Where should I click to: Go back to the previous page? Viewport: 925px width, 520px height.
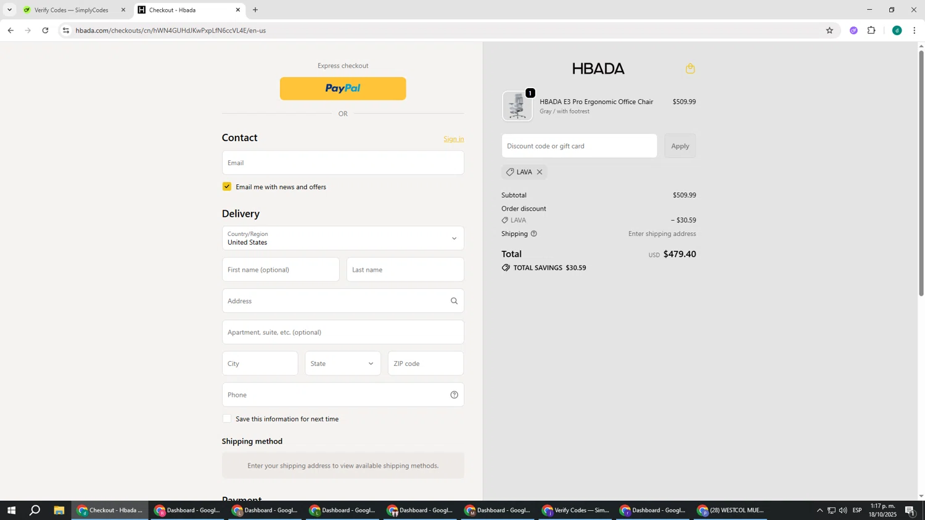[x=10, y=30]
